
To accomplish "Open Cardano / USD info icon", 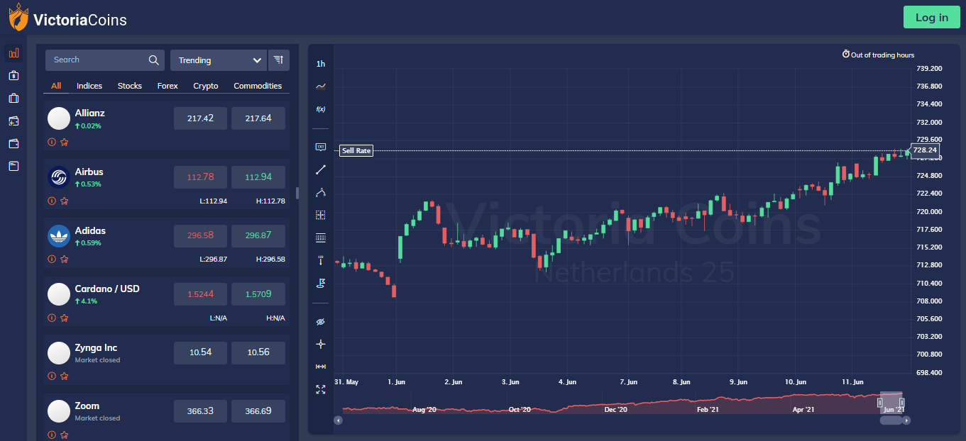I will point(52,318).
